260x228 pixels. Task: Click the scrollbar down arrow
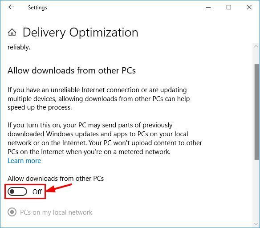point(256,224)
